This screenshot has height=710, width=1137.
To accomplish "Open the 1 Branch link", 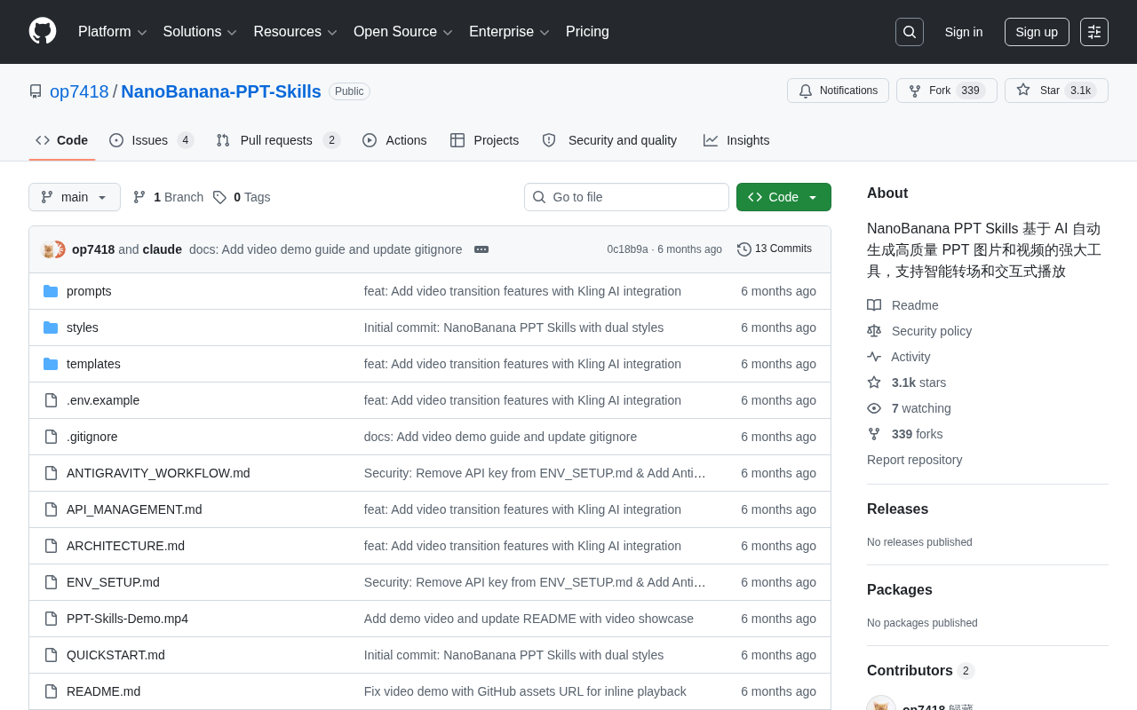I will [x=168, y=197].
